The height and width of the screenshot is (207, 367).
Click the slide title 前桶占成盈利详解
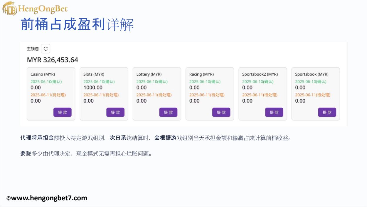click(x=77, y=25)
